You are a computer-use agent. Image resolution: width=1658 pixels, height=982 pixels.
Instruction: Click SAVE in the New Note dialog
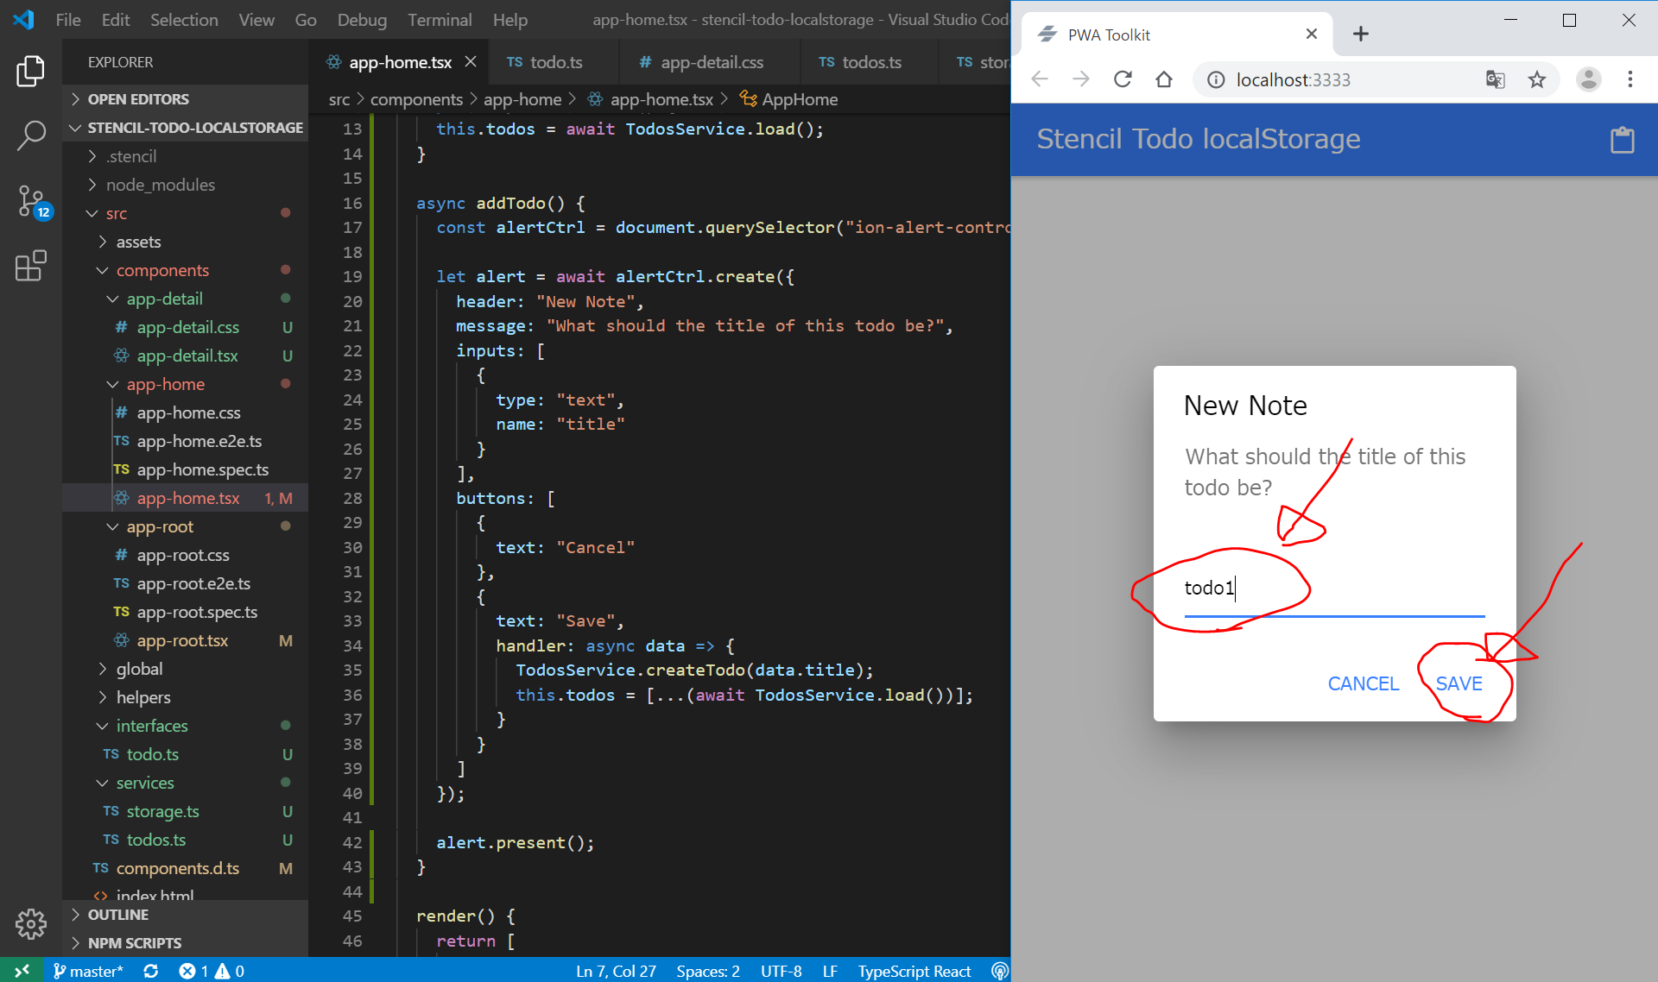(x=1459, y=683)
